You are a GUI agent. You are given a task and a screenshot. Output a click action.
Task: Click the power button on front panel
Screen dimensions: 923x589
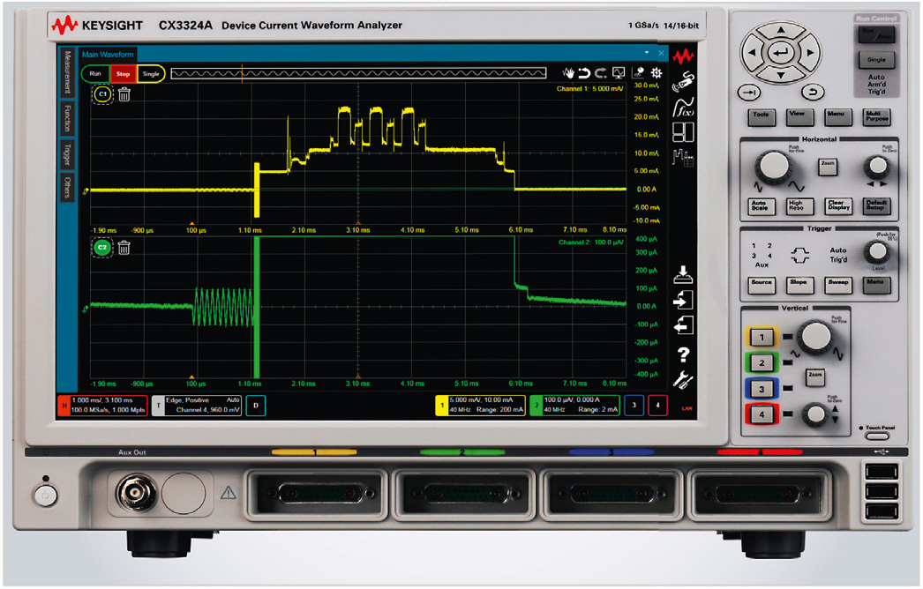[x=45, y=495]
